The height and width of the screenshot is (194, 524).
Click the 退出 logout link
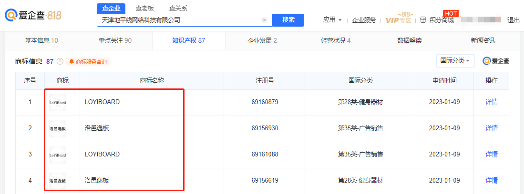click(x=514, y=20)
